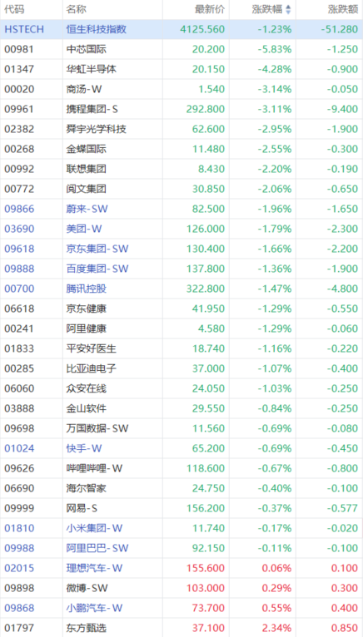Open the 京东集团-SW stock link
The width and height of the screenshot is (363, 637).
point(97,249)
